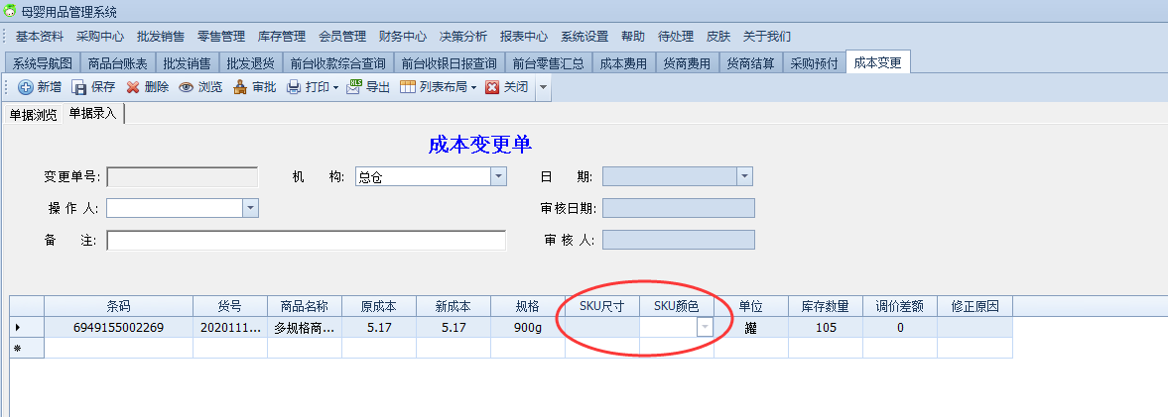
Task: Click the 修正原因 column header
Action: tap(974, 306)
